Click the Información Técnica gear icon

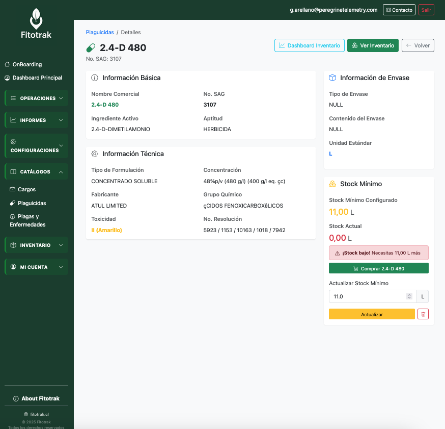point(95,154)
